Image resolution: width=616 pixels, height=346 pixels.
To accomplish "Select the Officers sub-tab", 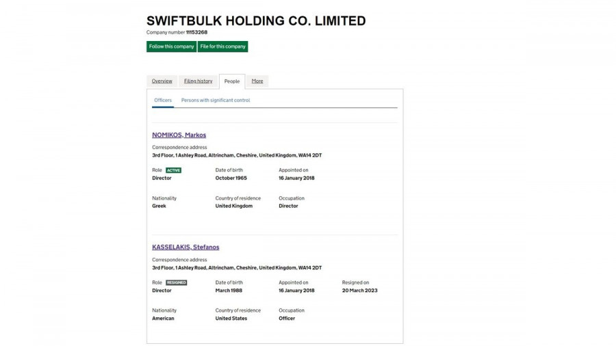I will (x=163, y=101).
